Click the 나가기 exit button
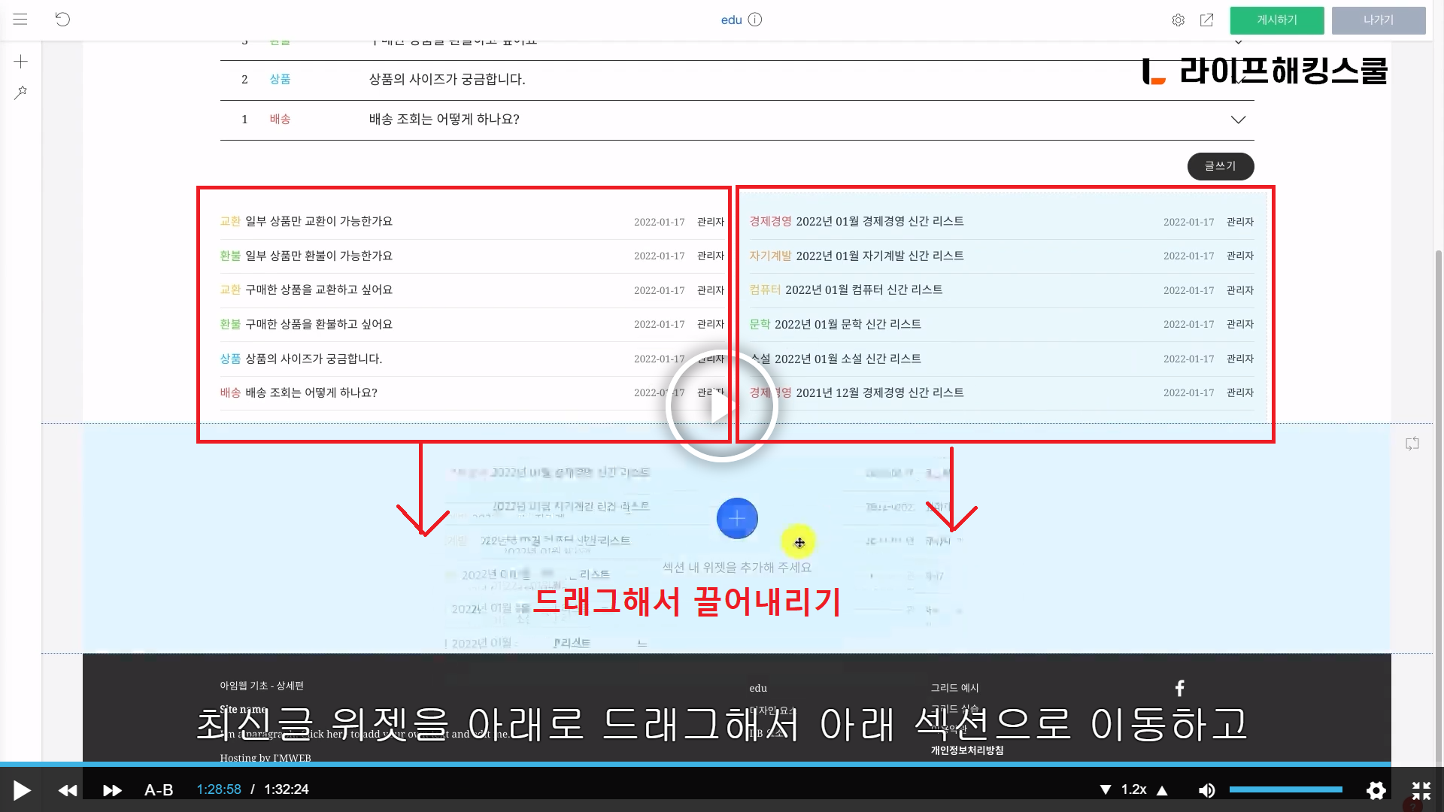The image size is (1444, 812). click(x=1378, y=20)
